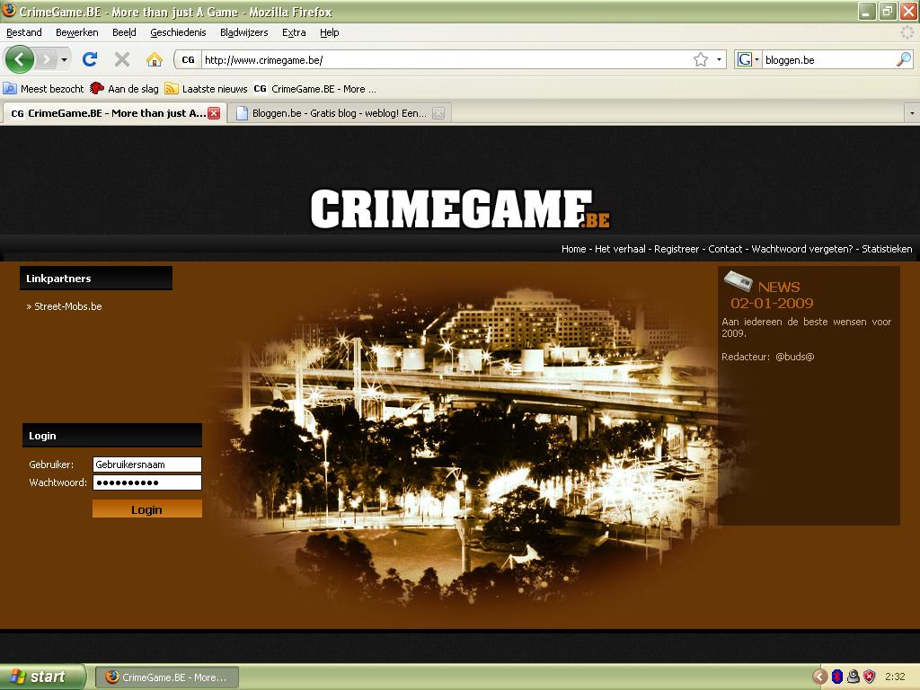Image resolution: width=920 pixels, height=690 pixels.
Task: Open the Laatste nieuws feed bookmark
Action: [x=206, y=89]
